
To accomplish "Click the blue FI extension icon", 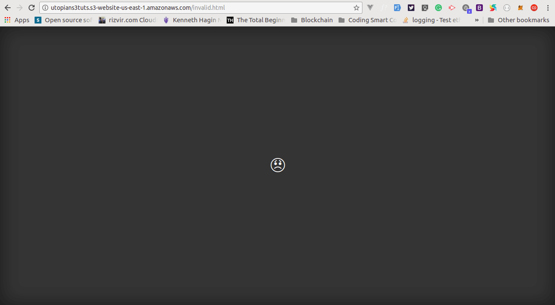I will (397, 8).
